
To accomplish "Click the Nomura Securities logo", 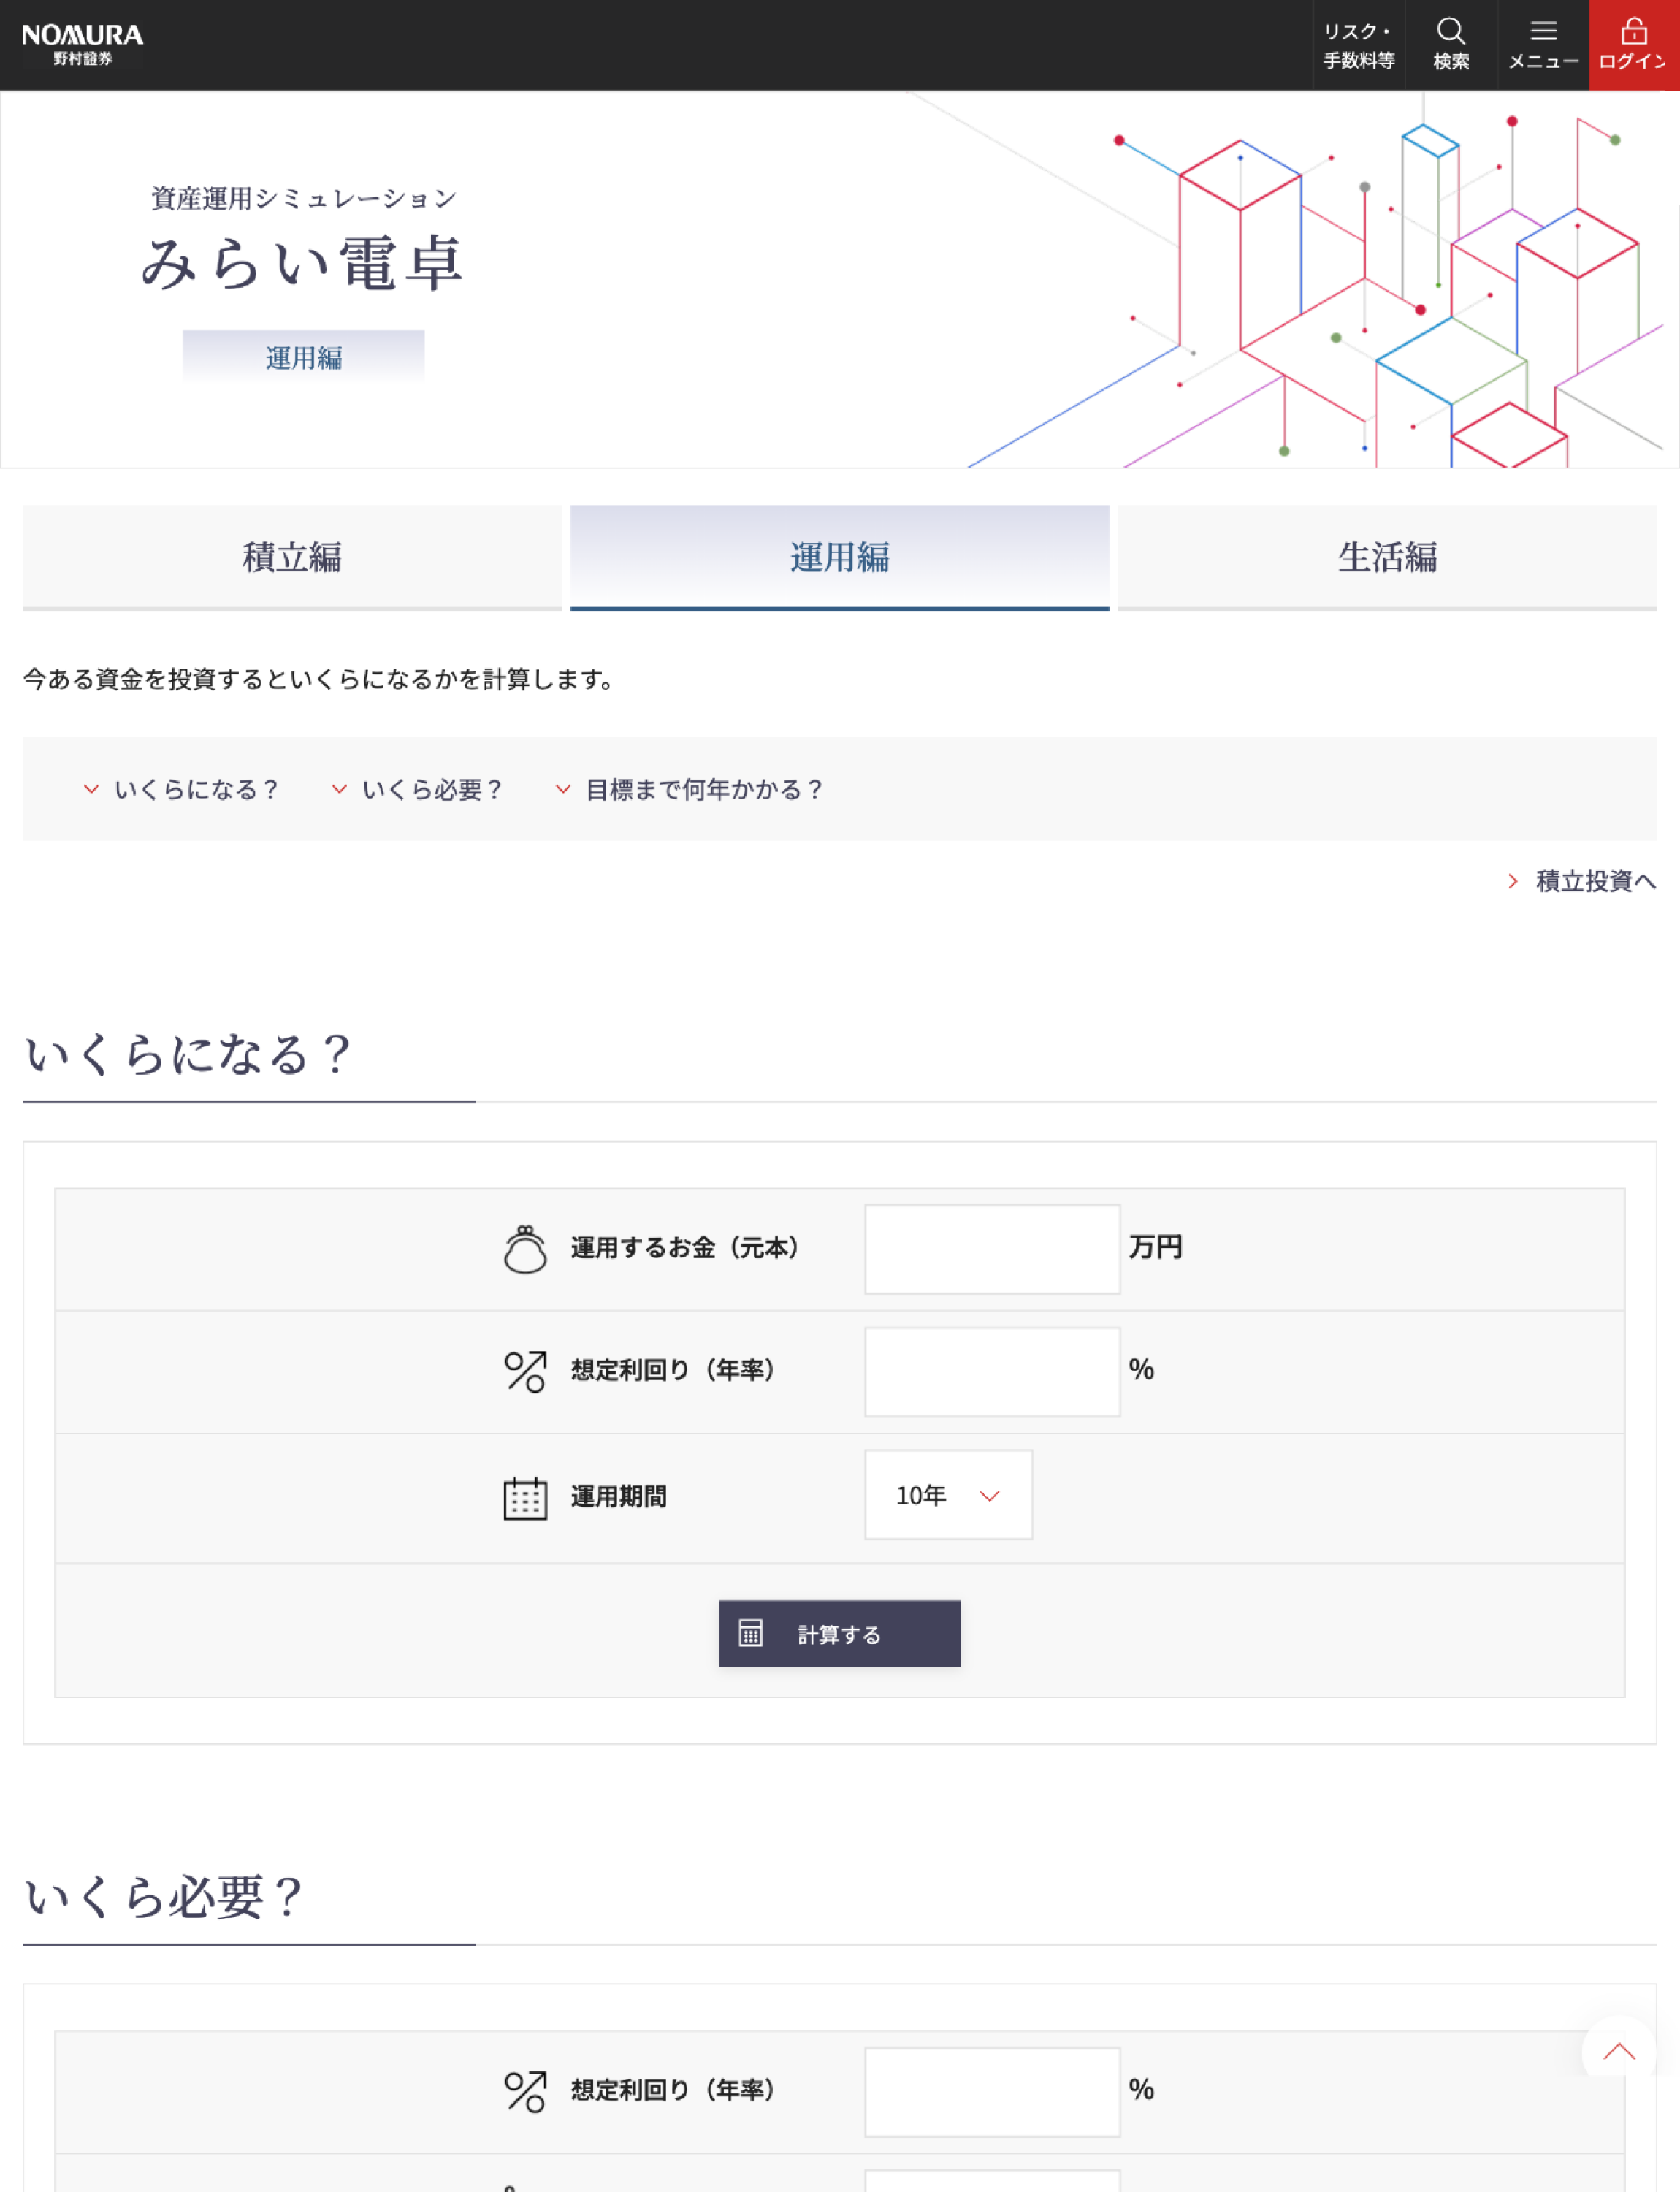I will tap(82, 45).
